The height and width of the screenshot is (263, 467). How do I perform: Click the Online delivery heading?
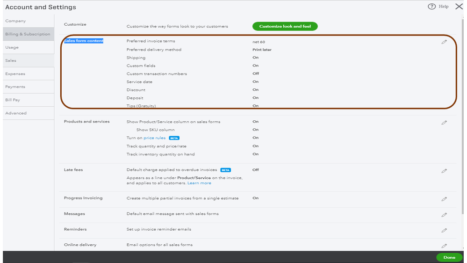[x=80, y=245]
